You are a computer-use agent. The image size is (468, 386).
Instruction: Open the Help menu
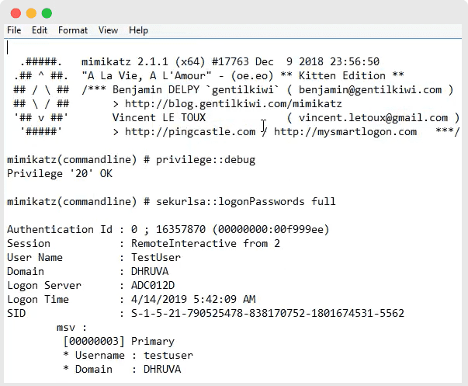(x=138, y=30)
